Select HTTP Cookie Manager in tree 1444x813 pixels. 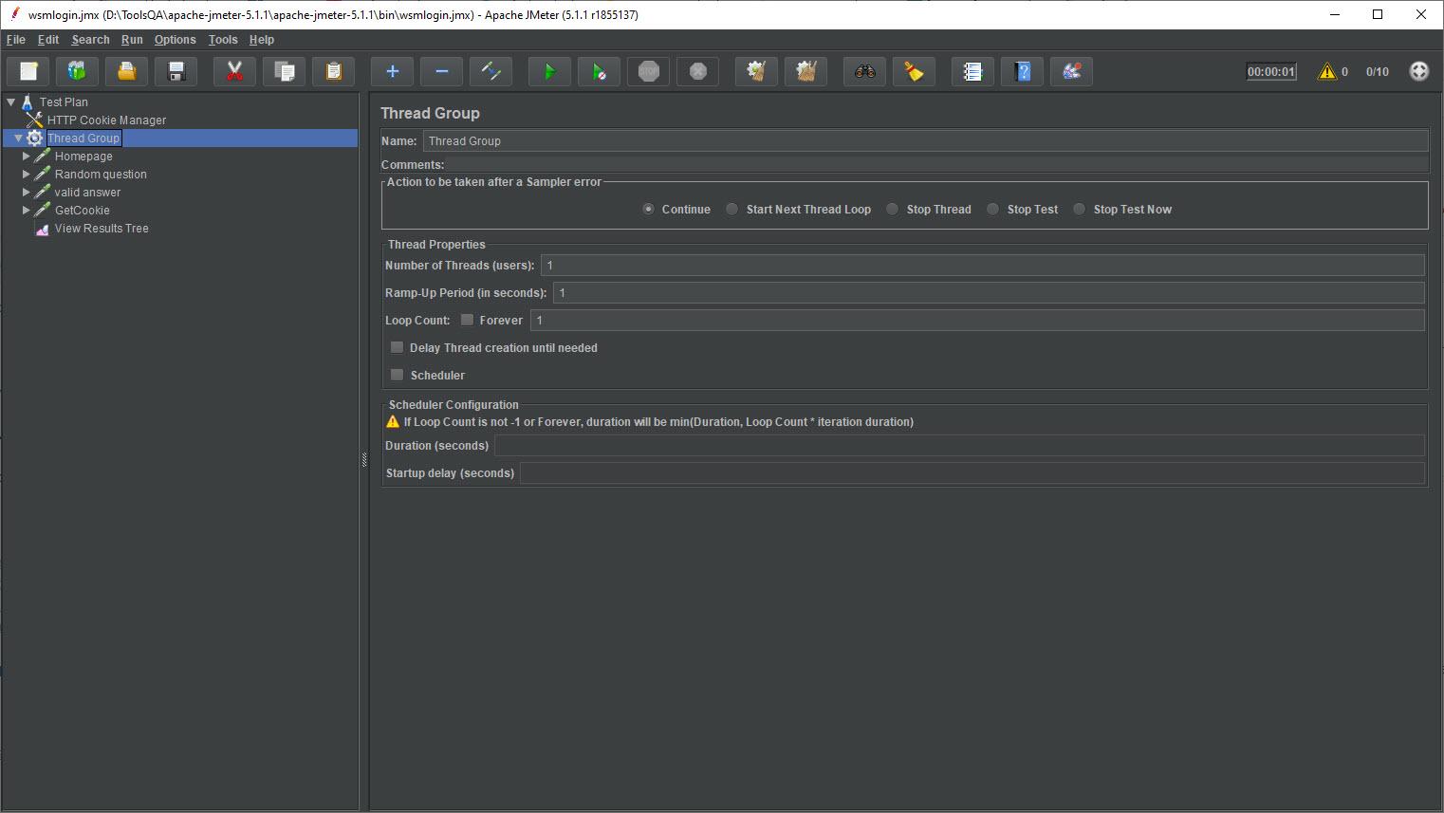pos(106,120)
